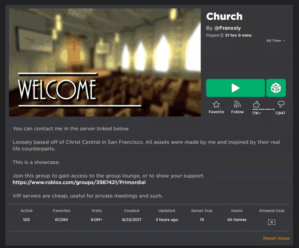Open the private server cube icon button
The height and width of the screenshot is (248, 299).
[276, 88]
